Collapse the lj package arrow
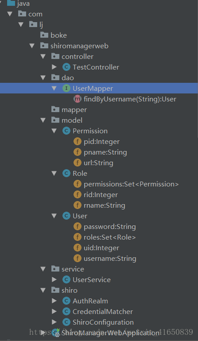Screen dimensions: 198x341 pos(21,24)
